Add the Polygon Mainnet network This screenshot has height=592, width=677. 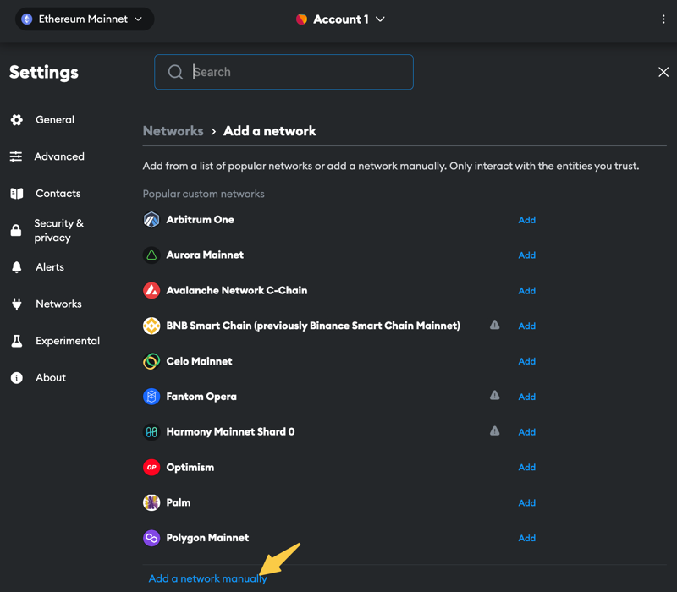[x=526, y=538]
